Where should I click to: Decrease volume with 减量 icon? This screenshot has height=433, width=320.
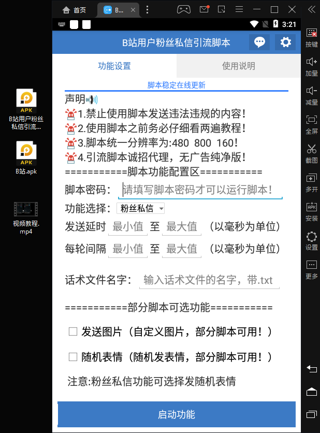[x=311, y=95]
